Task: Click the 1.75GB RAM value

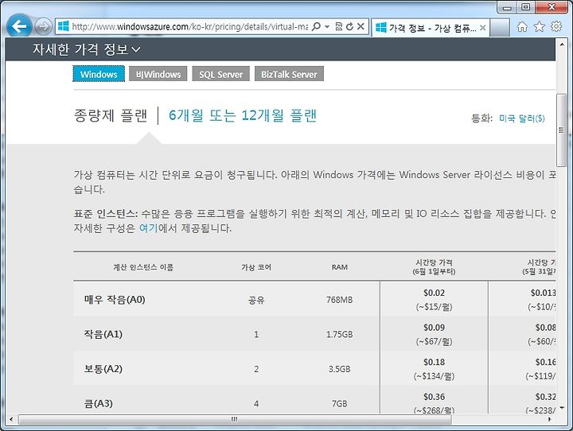Action: click(340, 334)
